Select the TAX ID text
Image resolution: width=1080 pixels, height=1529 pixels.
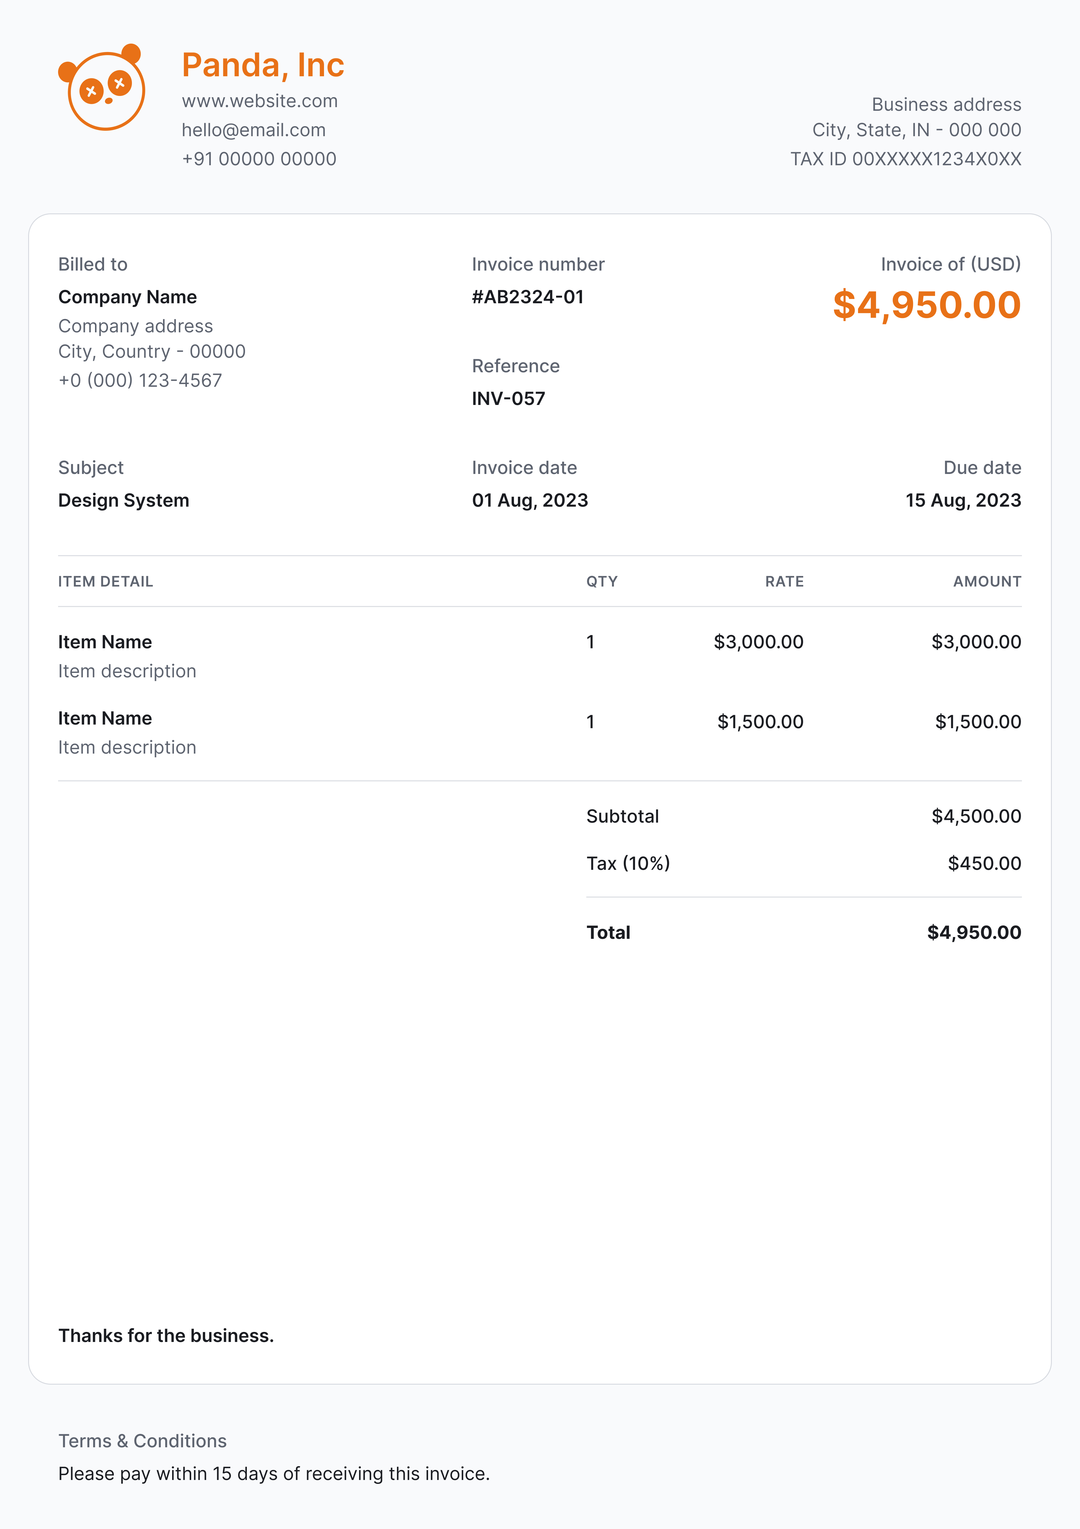point(905,159)
